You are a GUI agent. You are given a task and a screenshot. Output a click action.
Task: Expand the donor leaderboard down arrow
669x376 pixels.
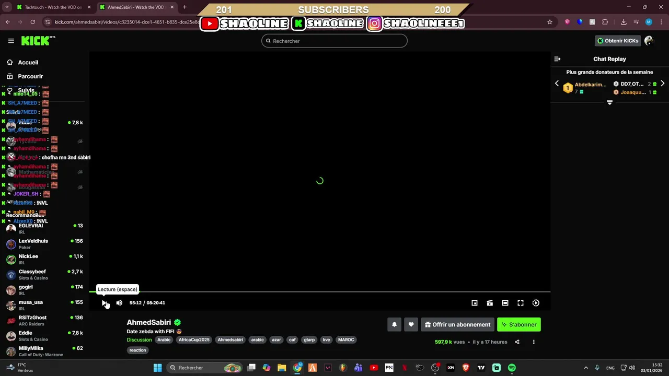pos(609,102)
